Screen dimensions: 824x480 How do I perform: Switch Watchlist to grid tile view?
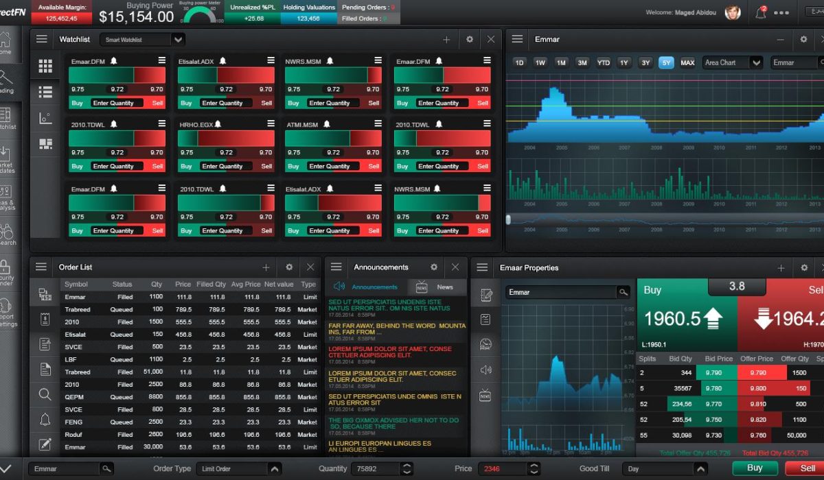45,66
